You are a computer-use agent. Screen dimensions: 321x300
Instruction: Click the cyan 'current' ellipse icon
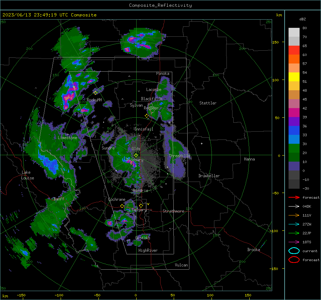(x=294, y=251)
